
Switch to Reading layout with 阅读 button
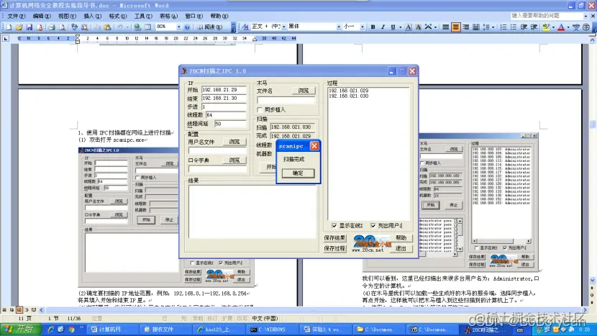click(x=210, y=27)
